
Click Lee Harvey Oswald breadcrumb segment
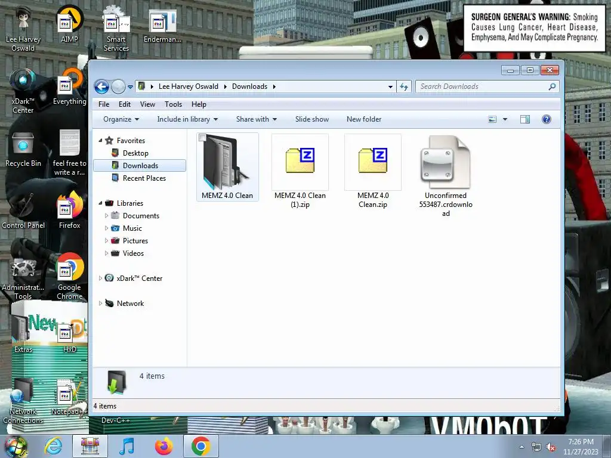point(188,86)
